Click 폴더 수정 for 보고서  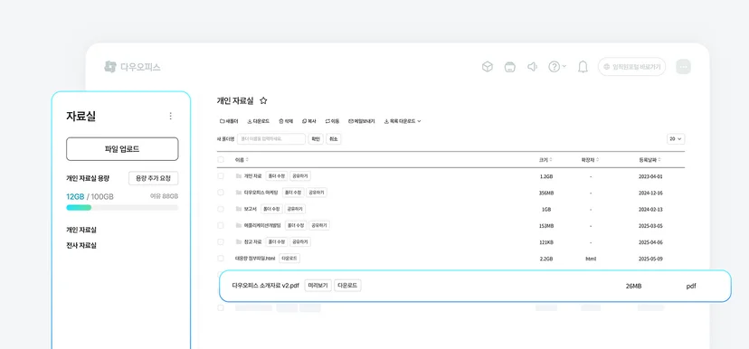pyautogui.click(x=270, y=209)
